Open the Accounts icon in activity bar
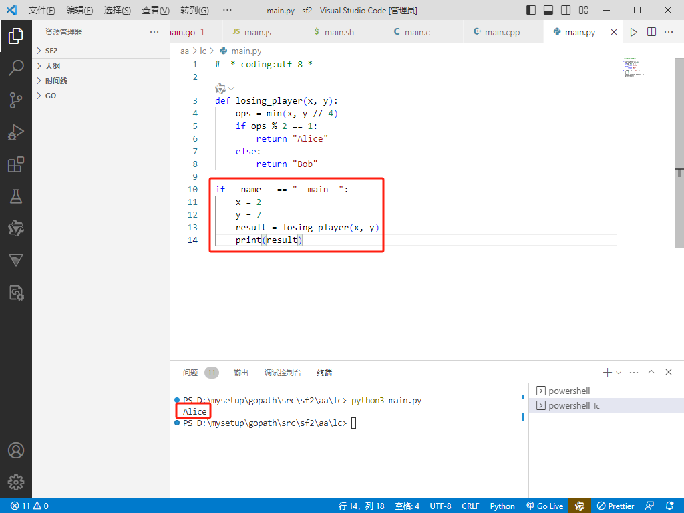This screenshot has height=513, width=684. (x=16, y=450)
